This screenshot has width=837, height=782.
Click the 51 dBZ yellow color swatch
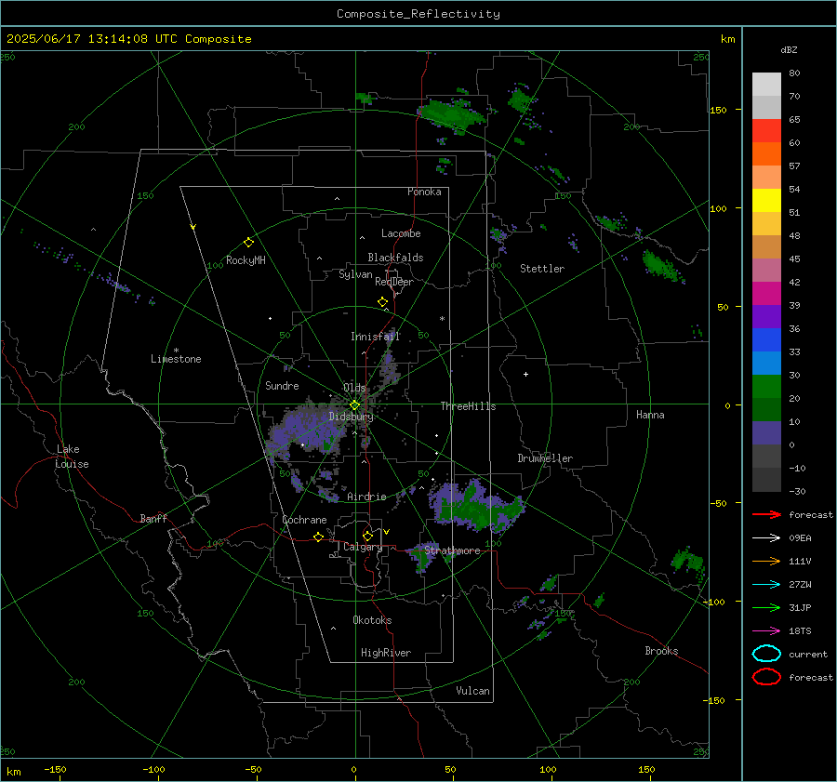coord(766,200)
